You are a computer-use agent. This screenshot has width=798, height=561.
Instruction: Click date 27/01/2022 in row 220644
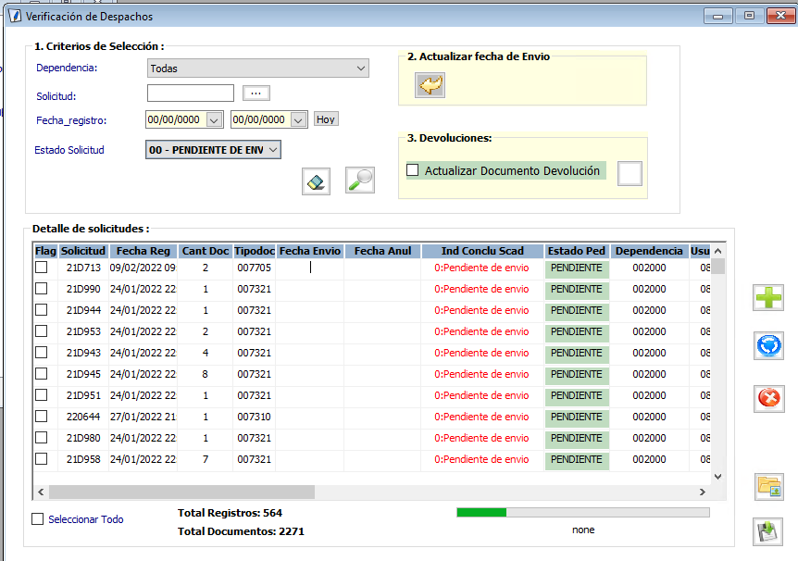(x=143, y=417)
